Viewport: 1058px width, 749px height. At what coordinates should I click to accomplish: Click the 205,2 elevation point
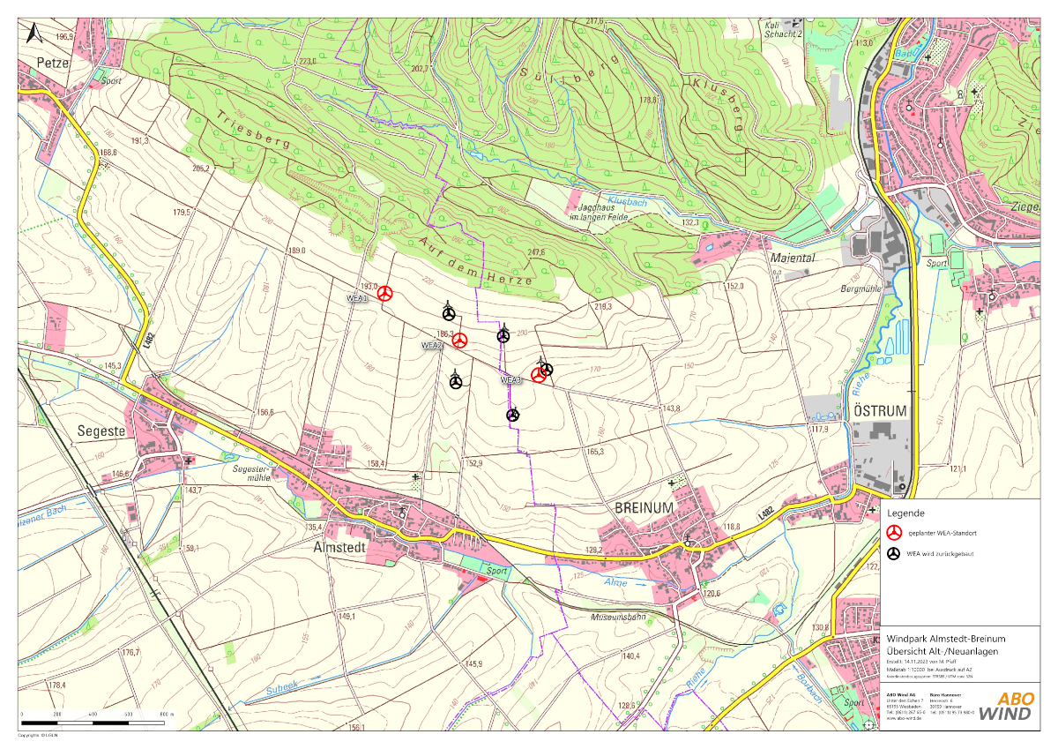tap(200, 169)
